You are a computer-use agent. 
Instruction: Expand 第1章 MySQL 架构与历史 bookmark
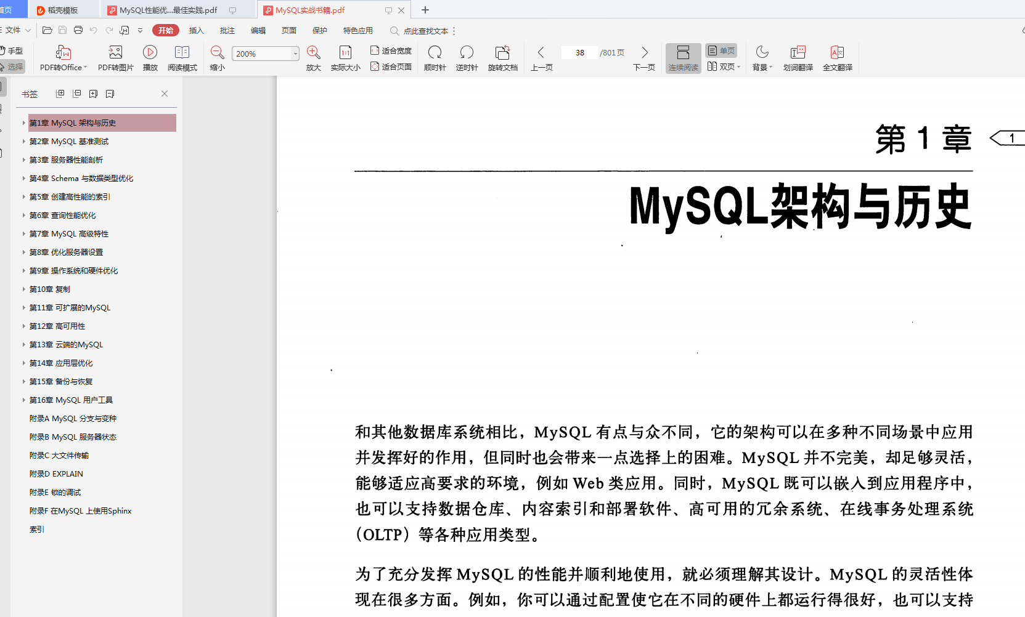(x=24, y=123)
